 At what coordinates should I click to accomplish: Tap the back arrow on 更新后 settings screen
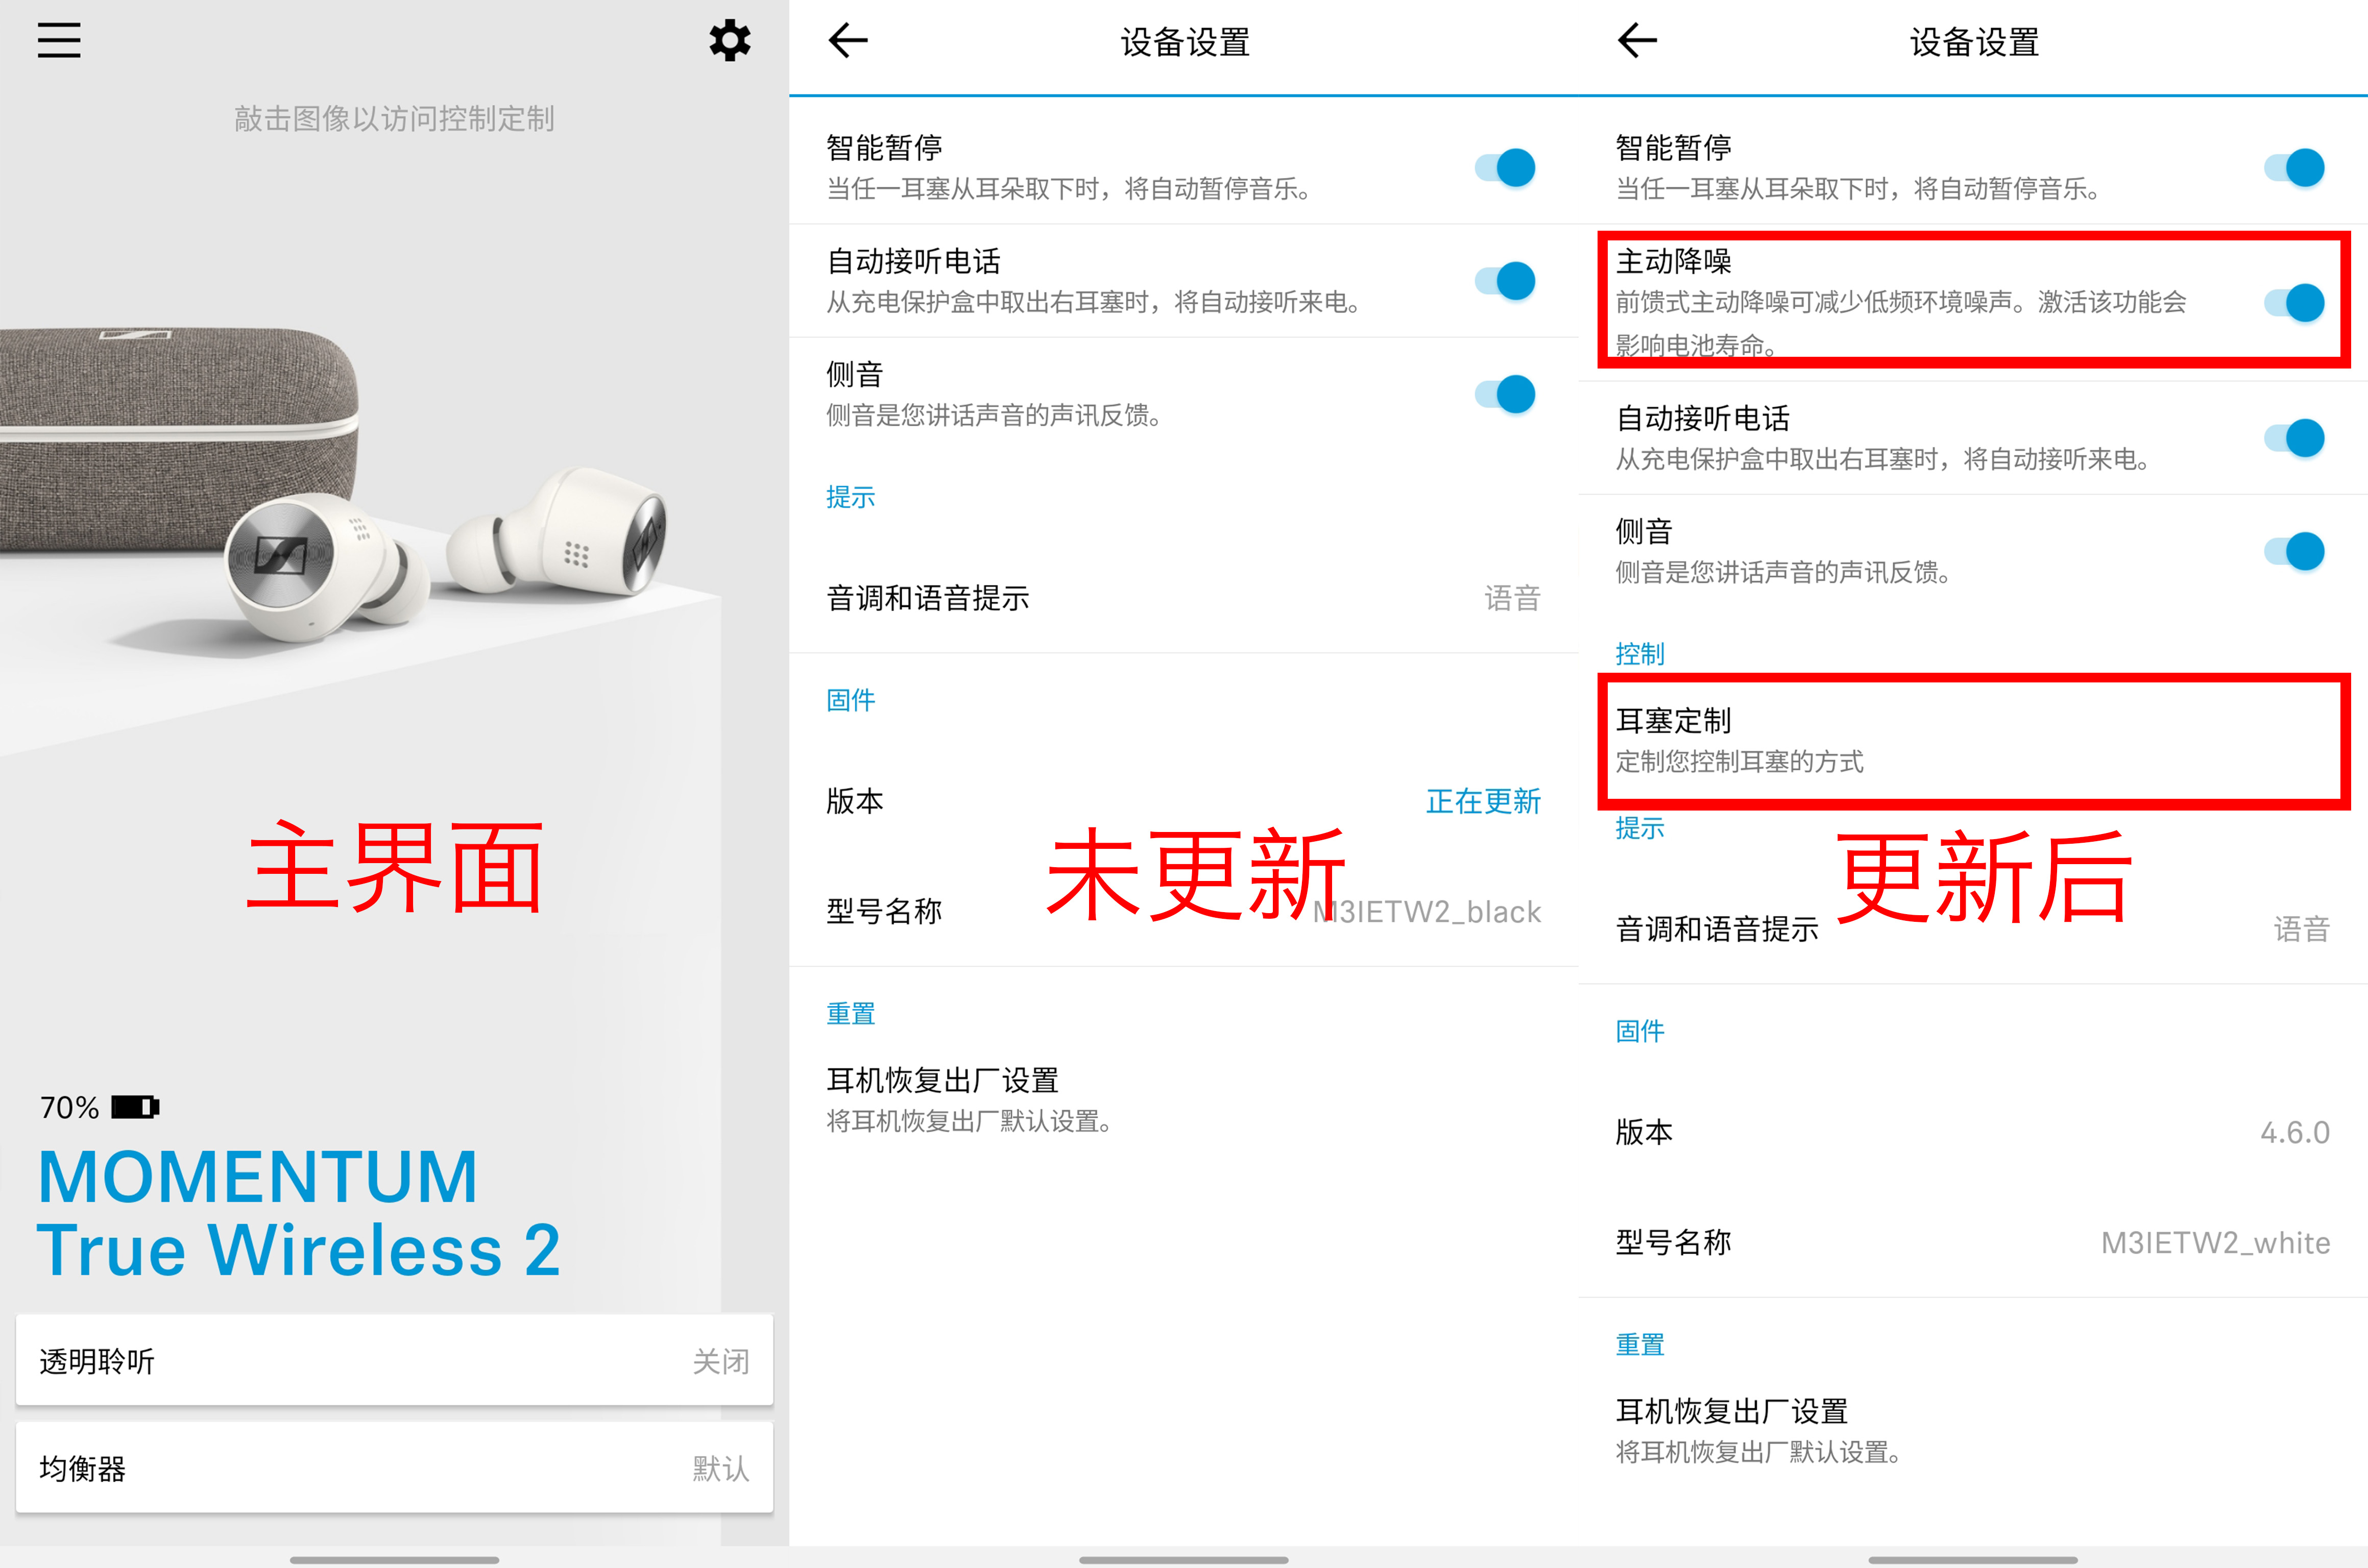coord(1637,42)
